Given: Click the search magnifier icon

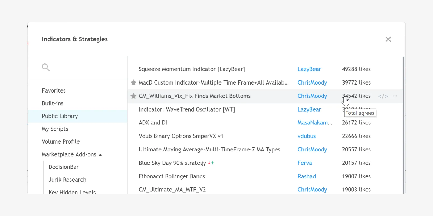Looking at the screenshot, I should 46,67.
